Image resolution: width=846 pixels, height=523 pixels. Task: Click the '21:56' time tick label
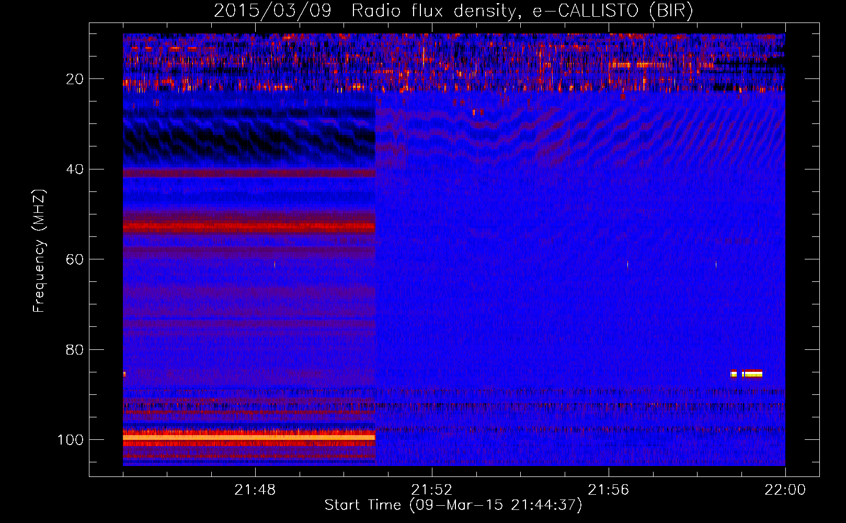608,490
